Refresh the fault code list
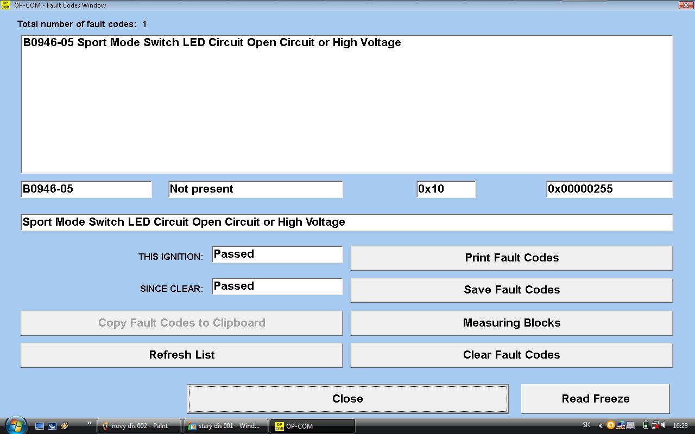This screenshot has height=434, width=695. [x=181, y=355]
